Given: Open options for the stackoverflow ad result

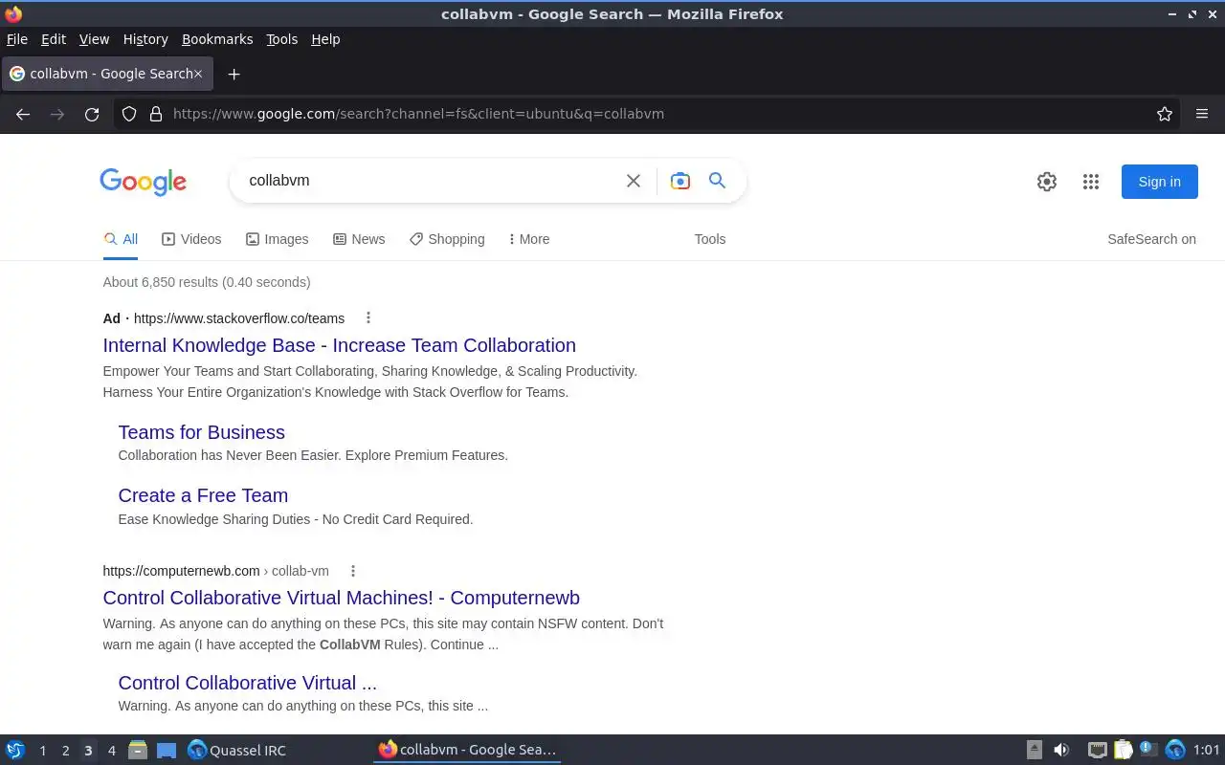Looking at the screenshot, I should coord(368,318).
